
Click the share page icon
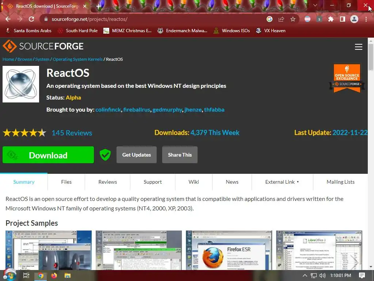(281, 19)
